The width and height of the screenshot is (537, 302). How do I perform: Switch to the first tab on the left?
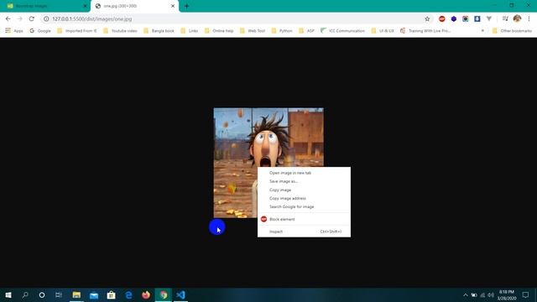(x=45, y=6)
